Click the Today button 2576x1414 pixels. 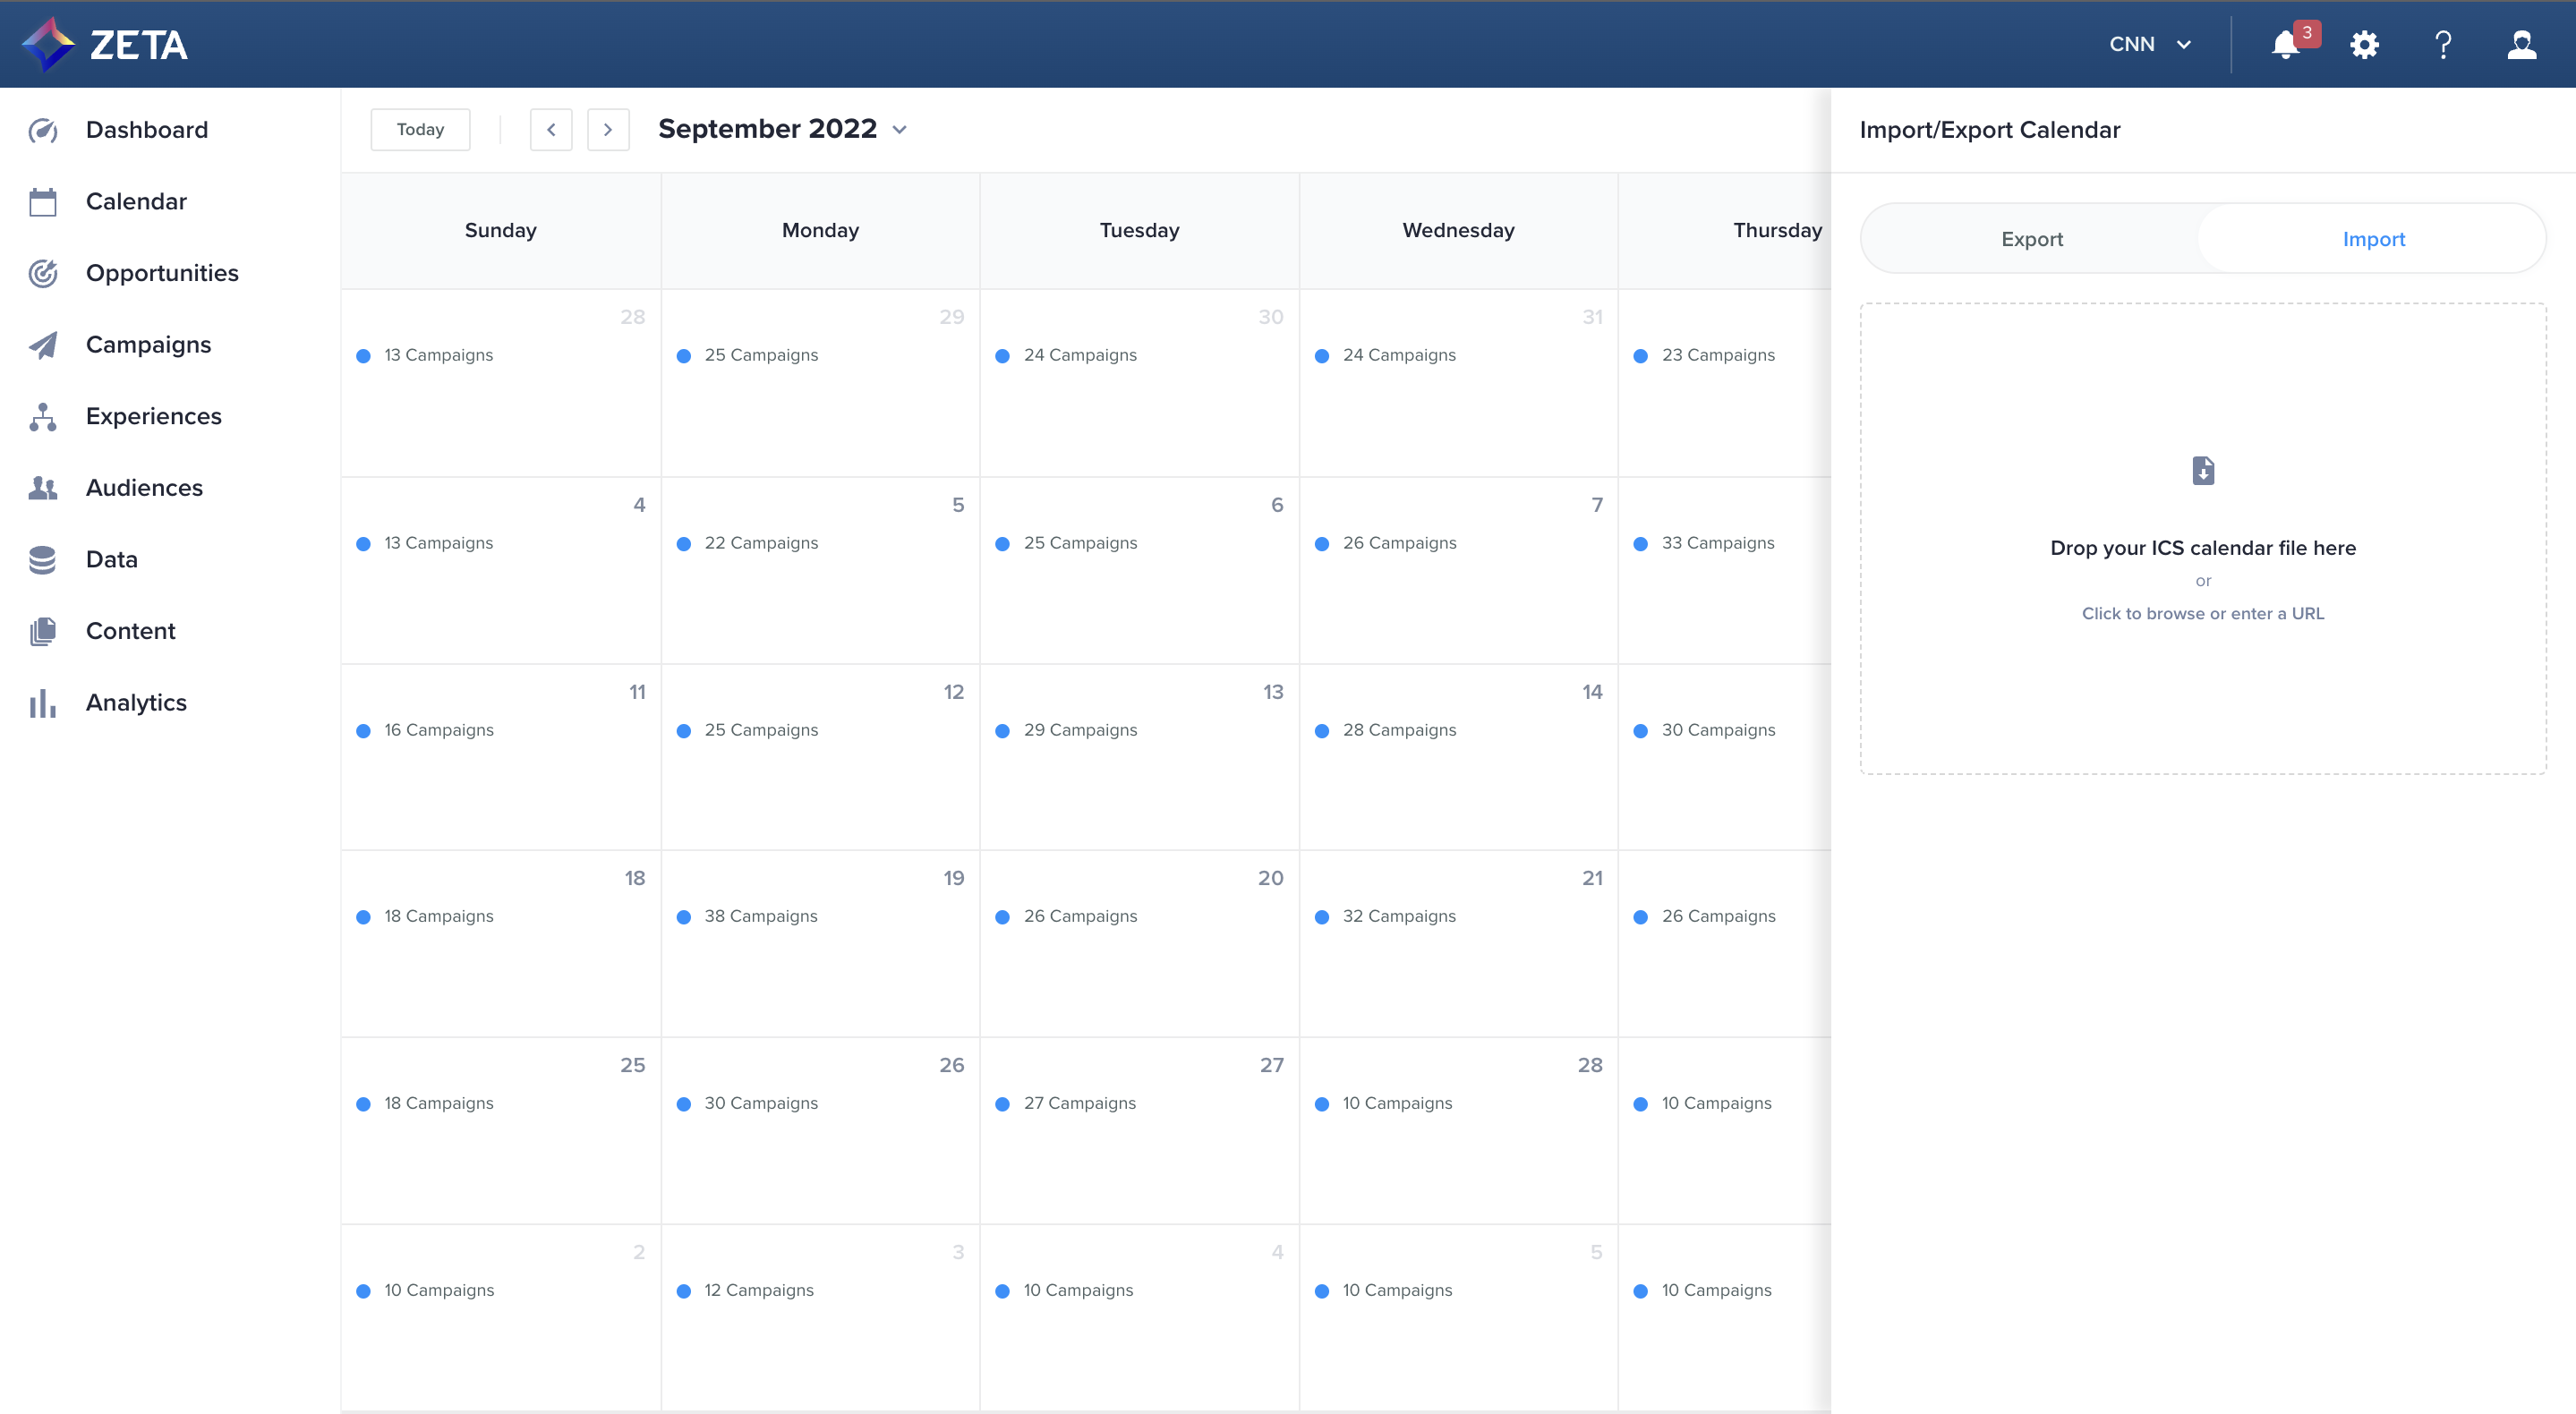coord(420,130)
